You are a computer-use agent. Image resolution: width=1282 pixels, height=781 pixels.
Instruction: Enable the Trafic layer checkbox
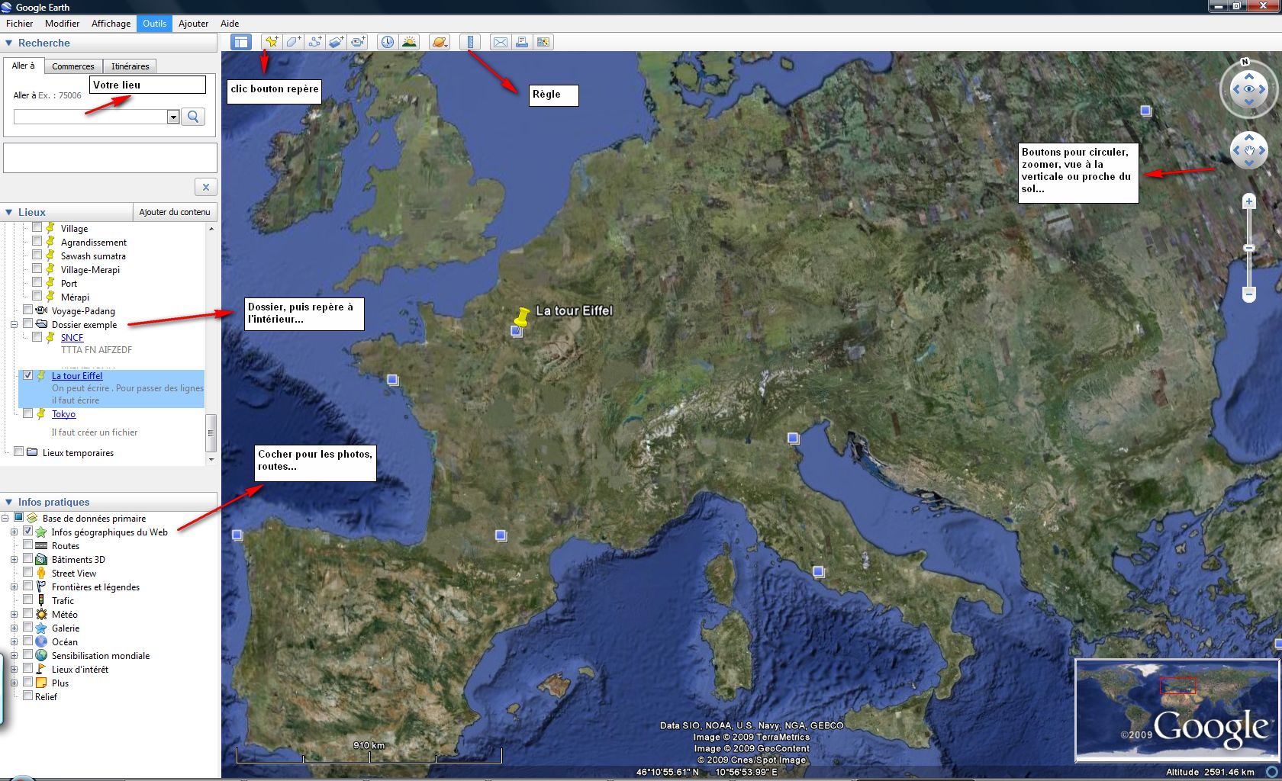pos(28,599)
